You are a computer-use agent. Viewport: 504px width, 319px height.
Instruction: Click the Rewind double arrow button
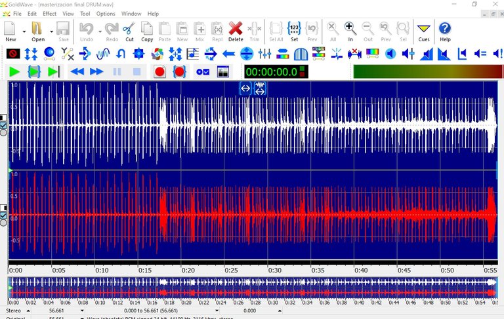77,72
